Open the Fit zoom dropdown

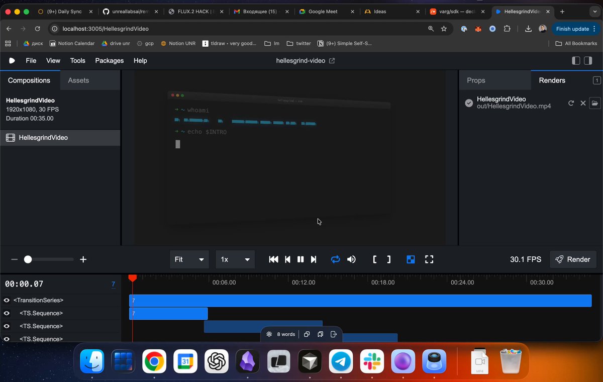(x=189, y=259)
